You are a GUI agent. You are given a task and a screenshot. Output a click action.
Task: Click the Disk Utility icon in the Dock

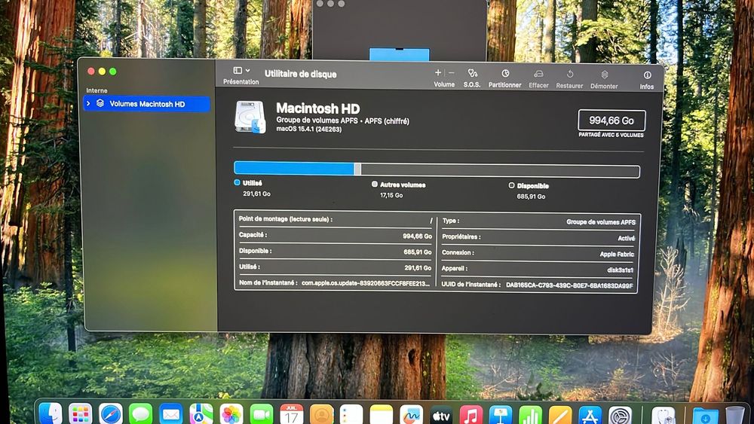click(664, 415)
